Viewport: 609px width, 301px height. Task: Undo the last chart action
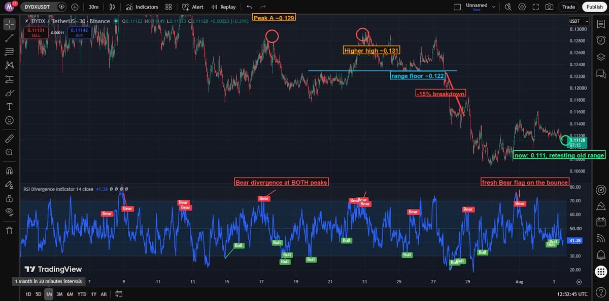pos(249,7)
